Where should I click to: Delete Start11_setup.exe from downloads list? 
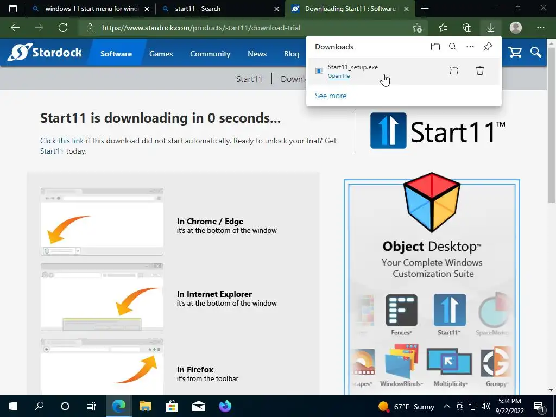(x=480, y=71)
